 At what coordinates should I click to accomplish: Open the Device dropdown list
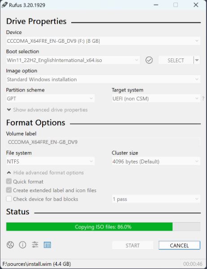[x=103, y=41]
